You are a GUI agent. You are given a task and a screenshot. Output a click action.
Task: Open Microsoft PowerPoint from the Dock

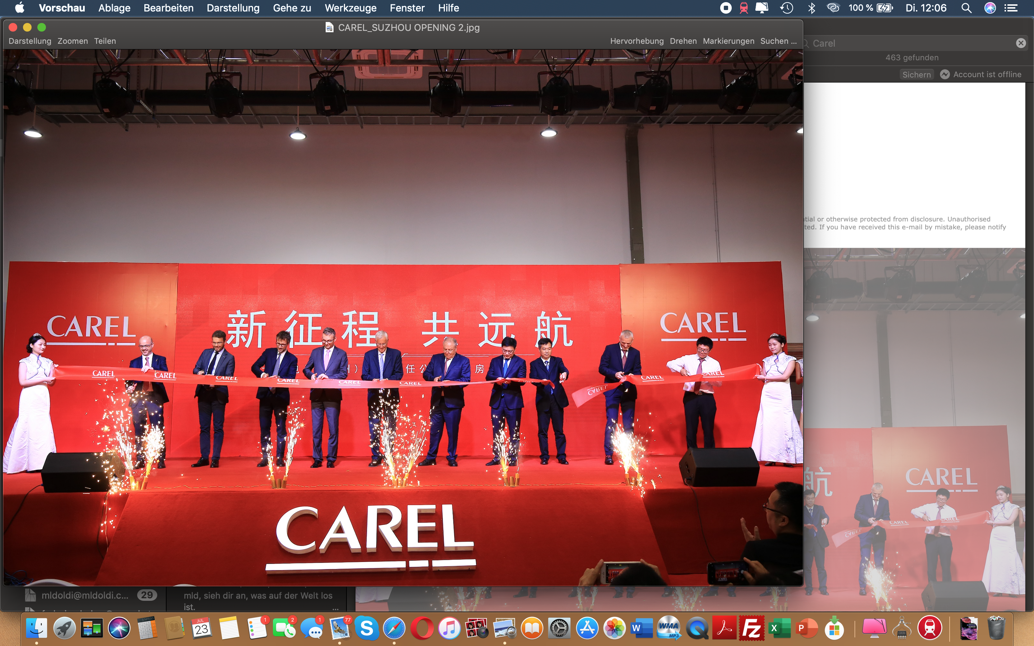point(807,628)
